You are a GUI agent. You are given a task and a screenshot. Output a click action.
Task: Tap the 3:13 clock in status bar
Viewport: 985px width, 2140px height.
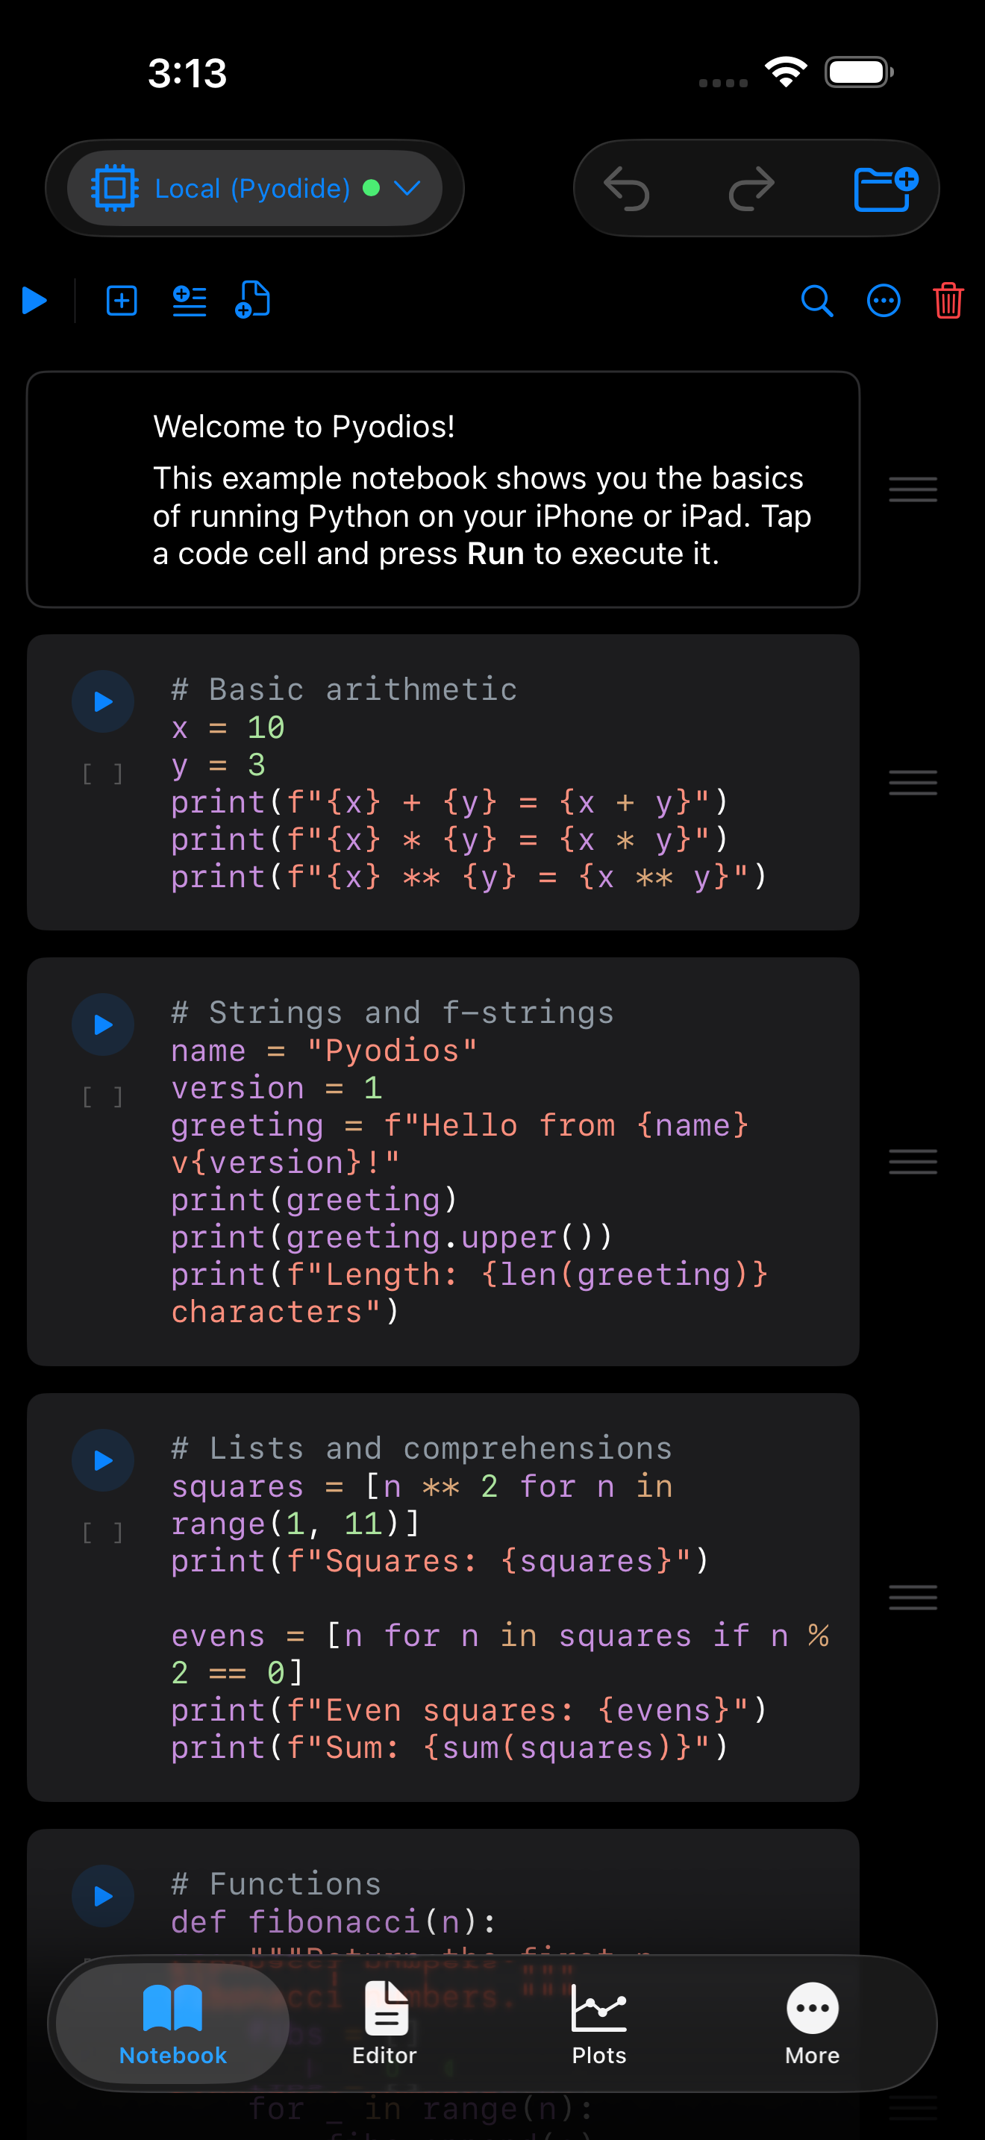pyautogui.click(x=188, y=73)
